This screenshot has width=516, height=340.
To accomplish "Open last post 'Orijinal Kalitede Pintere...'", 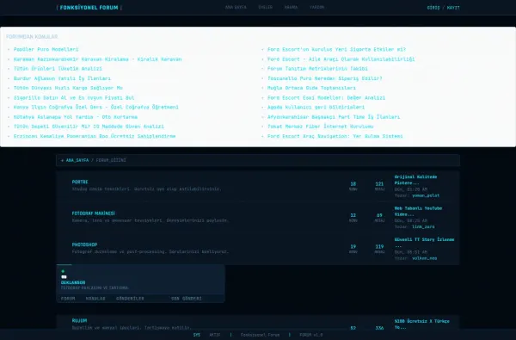I will (x=415, y=180).
